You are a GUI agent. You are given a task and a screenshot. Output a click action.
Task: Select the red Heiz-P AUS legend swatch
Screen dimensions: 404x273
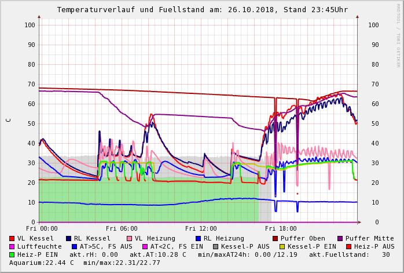point(348,246)
